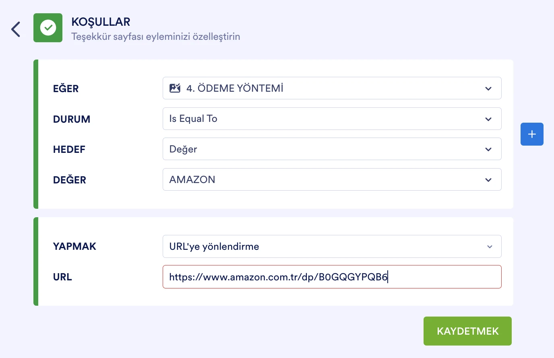The image size is (554, 358).
Task: Expand the URL'ye yönlendirme action dropdown
Action: tap(332, 246)
